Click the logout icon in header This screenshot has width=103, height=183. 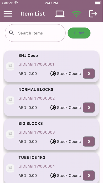(x=93, y=14)
